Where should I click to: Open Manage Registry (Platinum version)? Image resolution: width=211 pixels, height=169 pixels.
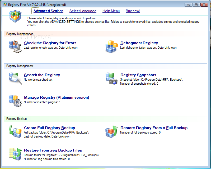[x=57, y=97]
